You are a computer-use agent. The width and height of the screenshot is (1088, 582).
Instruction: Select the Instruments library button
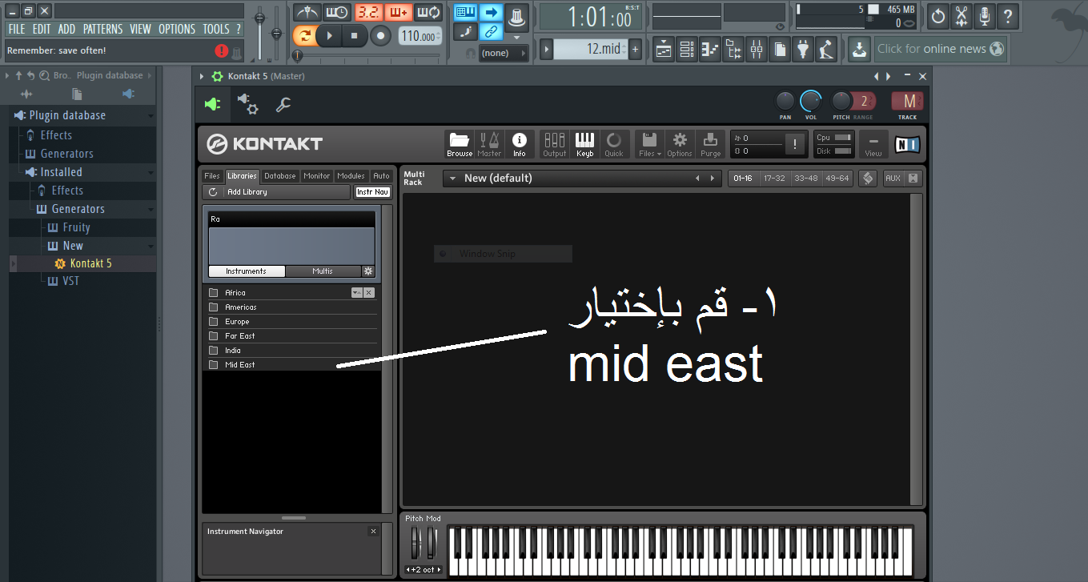(247, 271)
